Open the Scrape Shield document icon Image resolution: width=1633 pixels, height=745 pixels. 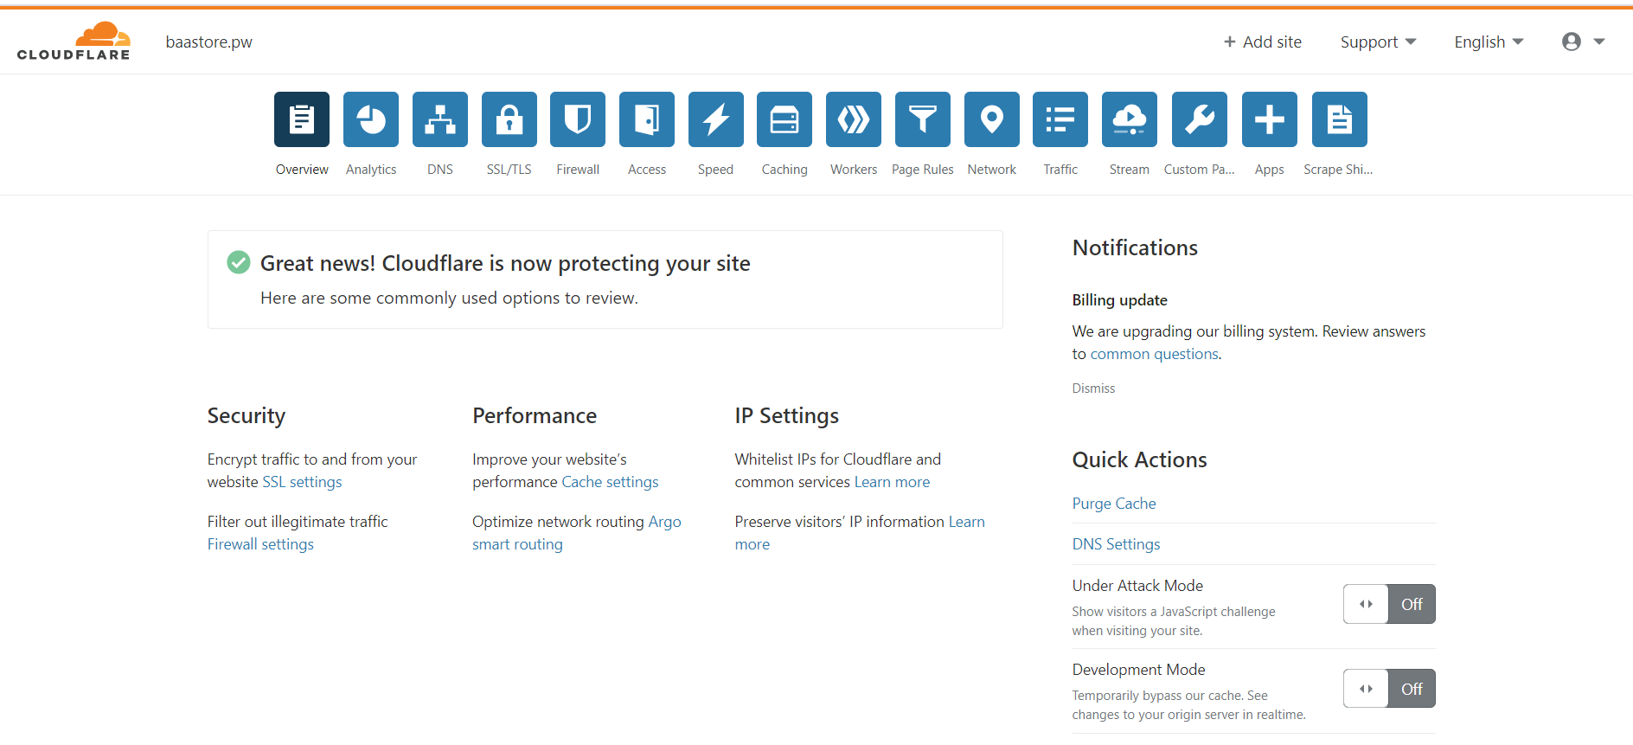[x=1340, y=119]
